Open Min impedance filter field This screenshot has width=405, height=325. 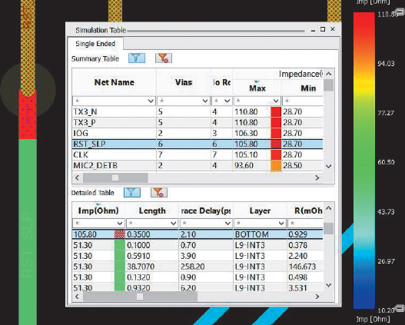(303, 101)
